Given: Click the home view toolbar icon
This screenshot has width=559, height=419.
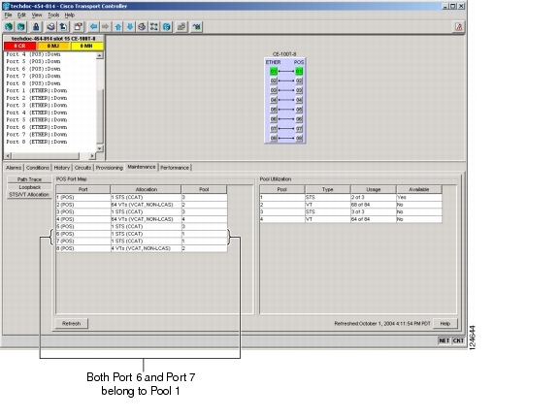Looking at the screenshot, I should pos(142,27).
